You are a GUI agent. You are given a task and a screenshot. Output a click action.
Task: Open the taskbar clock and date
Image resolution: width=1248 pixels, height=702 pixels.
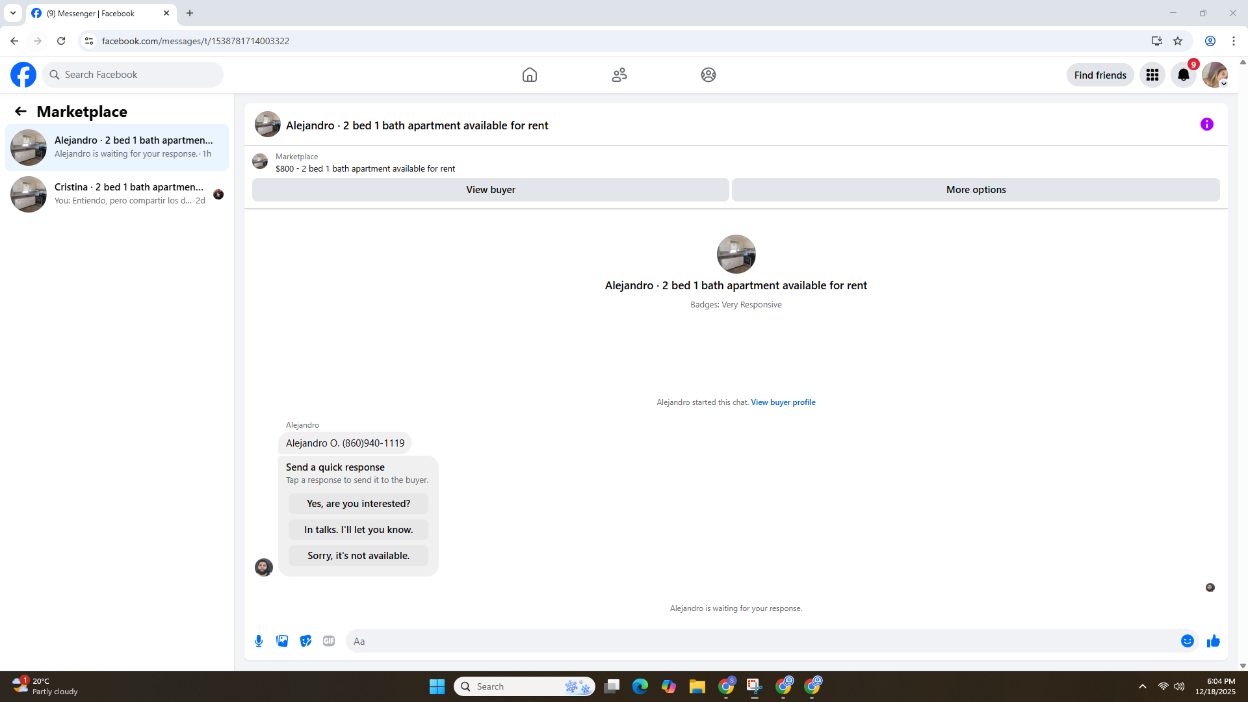tap(1215, 686)
